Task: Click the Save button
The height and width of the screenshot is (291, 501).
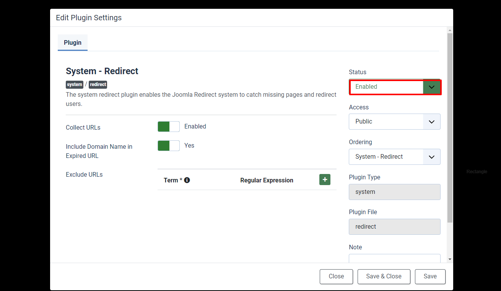Action: pyautogui.click(x=430, y=276)
